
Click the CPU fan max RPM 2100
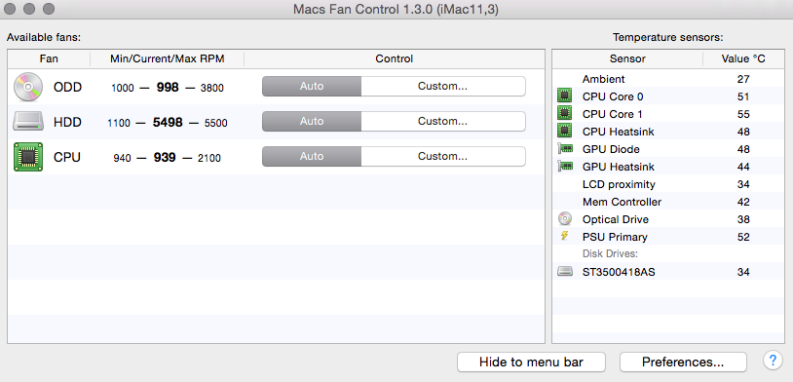tap(208, 159)
